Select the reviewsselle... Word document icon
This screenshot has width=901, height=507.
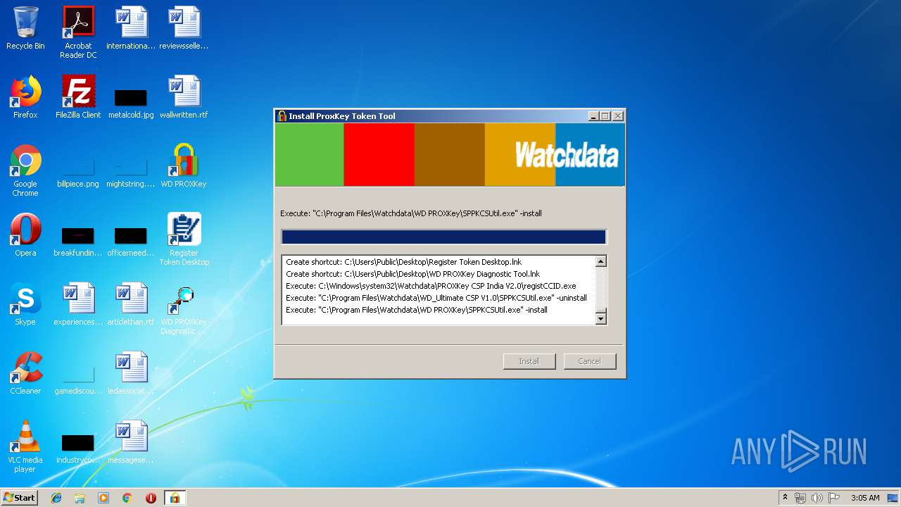click(184, 28)
